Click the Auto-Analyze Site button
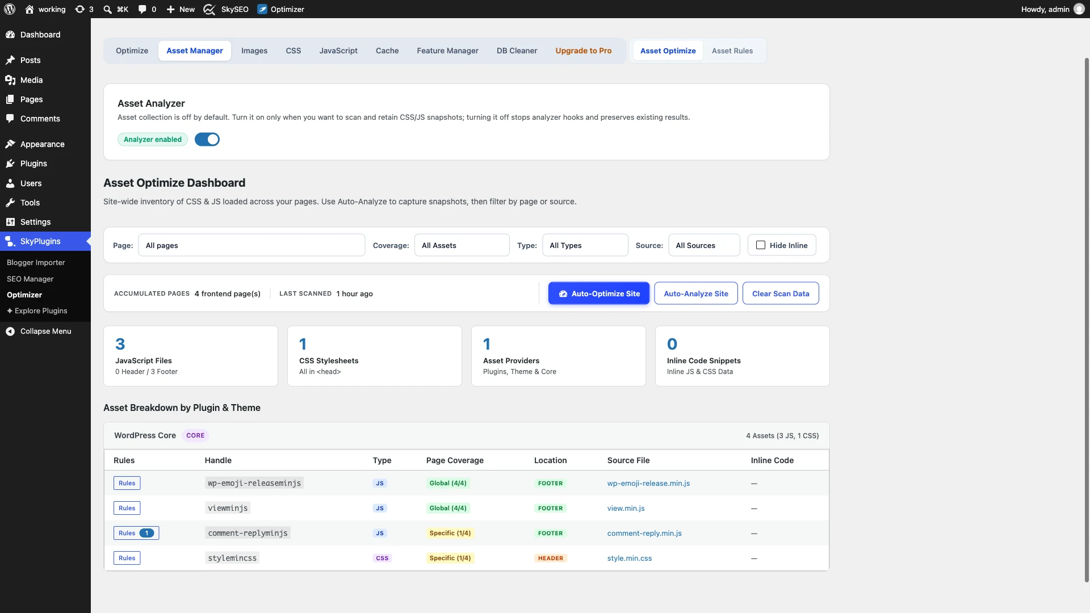 tap(696, 293)
